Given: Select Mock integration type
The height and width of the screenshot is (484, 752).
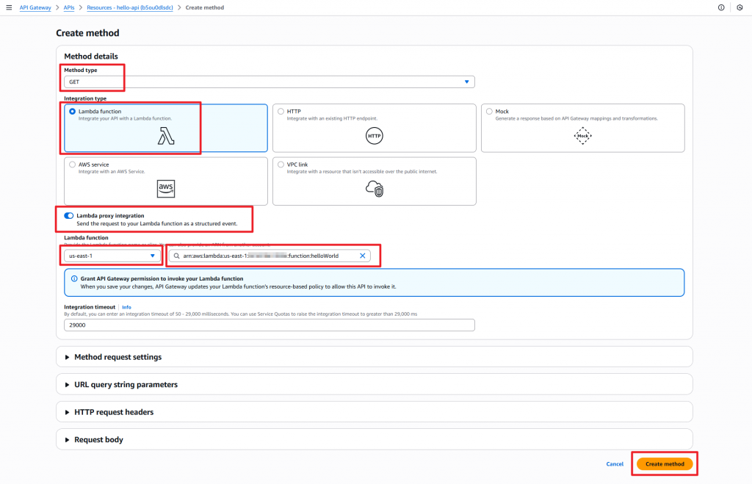Looking at the screenshot, I should pos(489,112).
